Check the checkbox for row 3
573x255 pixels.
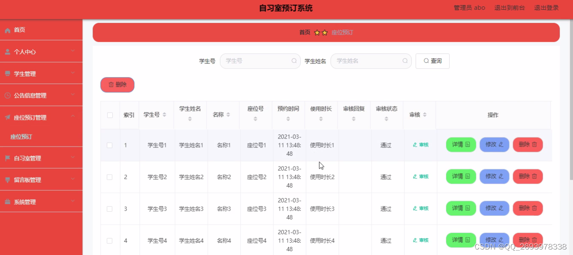click(x=110, y=209)
